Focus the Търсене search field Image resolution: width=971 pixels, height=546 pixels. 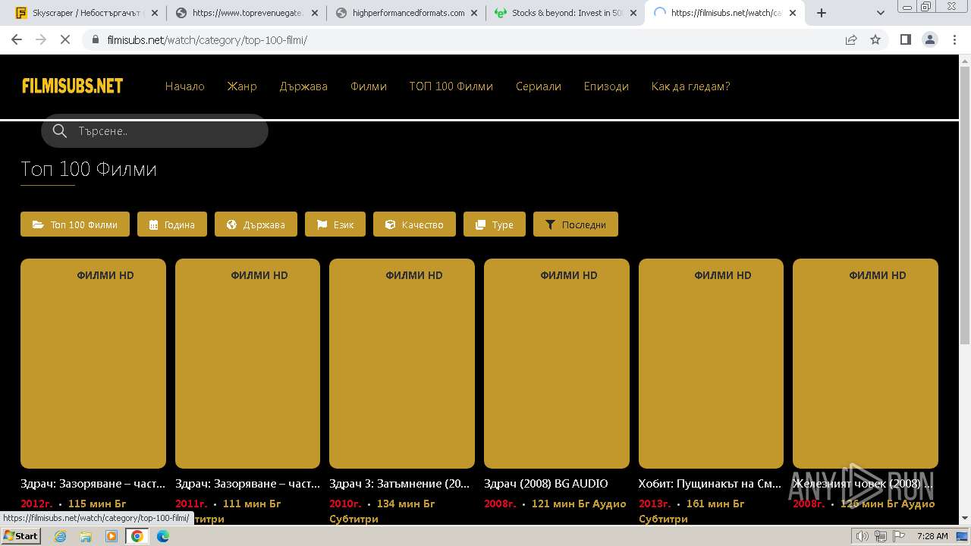point(155,131)
